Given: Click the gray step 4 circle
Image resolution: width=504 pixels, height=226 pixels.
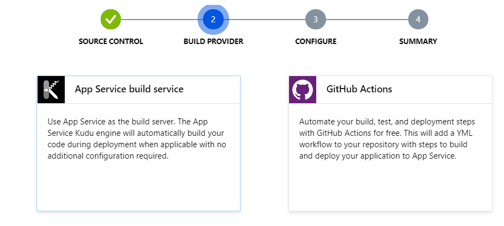Looking at the screenshot, I should 418,19.
